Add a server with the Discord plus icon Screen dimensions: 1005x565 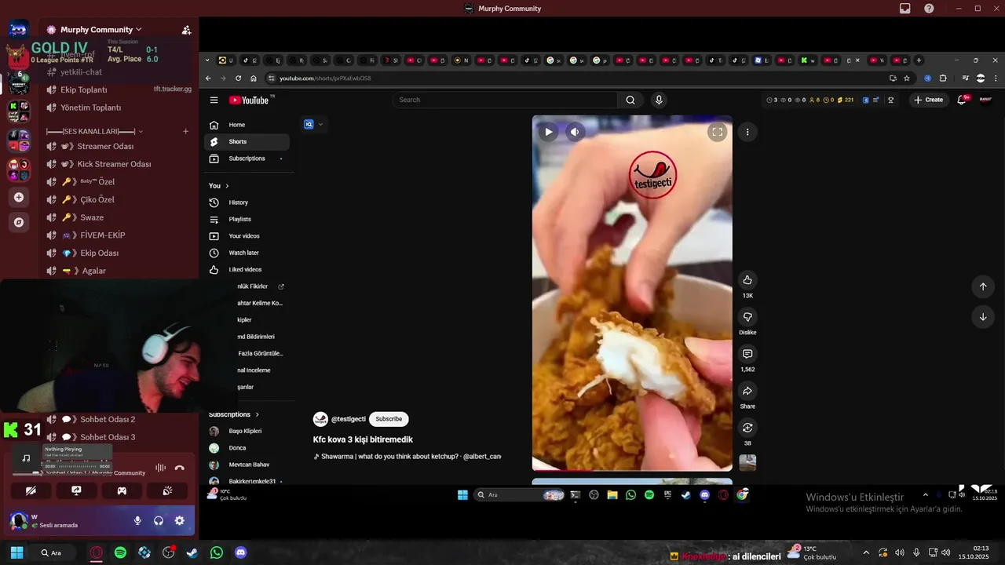pos(19,198)
